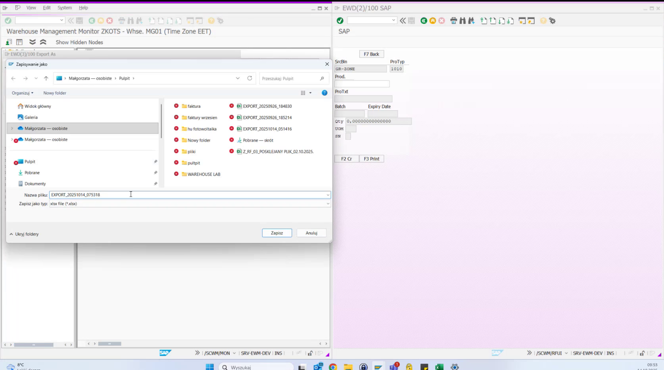Click the horizontal scrollbar at the monitor bottom
Image resolution: width=664 pixels, height=370 pixels.
110,344
